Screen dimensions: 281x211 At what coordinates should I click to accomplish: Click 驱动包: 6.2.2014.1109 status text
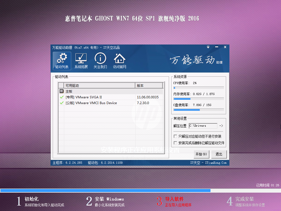(105, 163)
